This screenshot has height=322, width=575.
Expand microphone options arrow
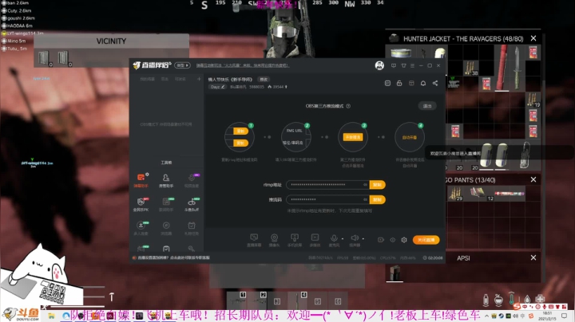(x=343, y=239)
